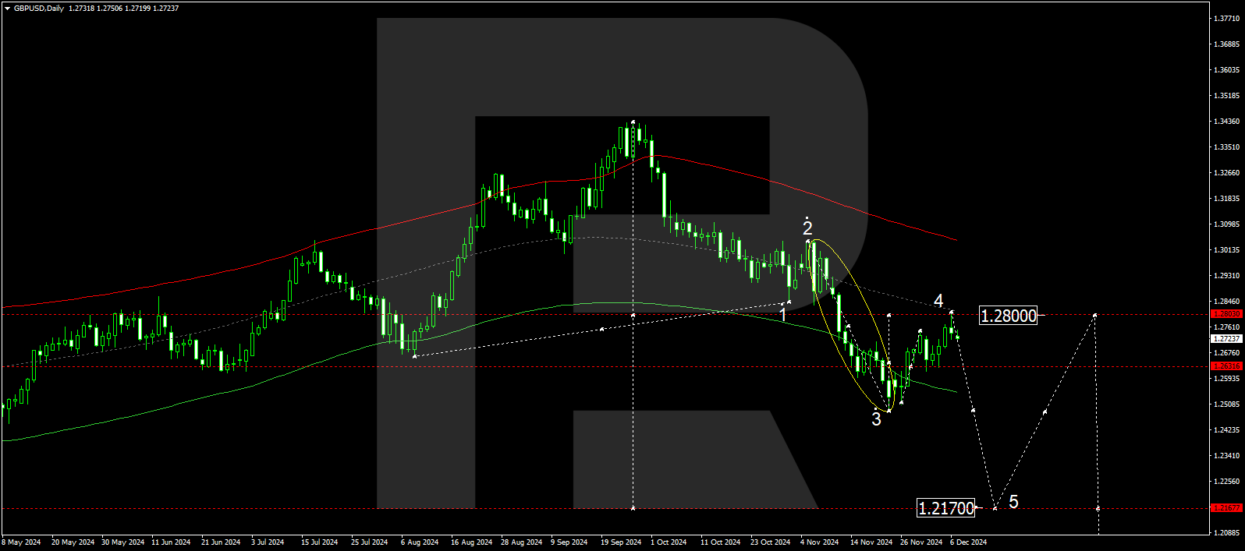The width and height of the screenshot is (1245, 551).
Task: Click the 14 Nov 2024 date label
Action: click(871, 542)
